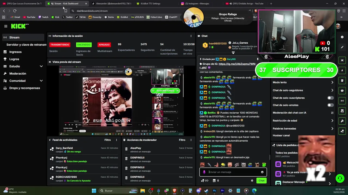Click Dary_Banfield in activity feed

point(64,148)
